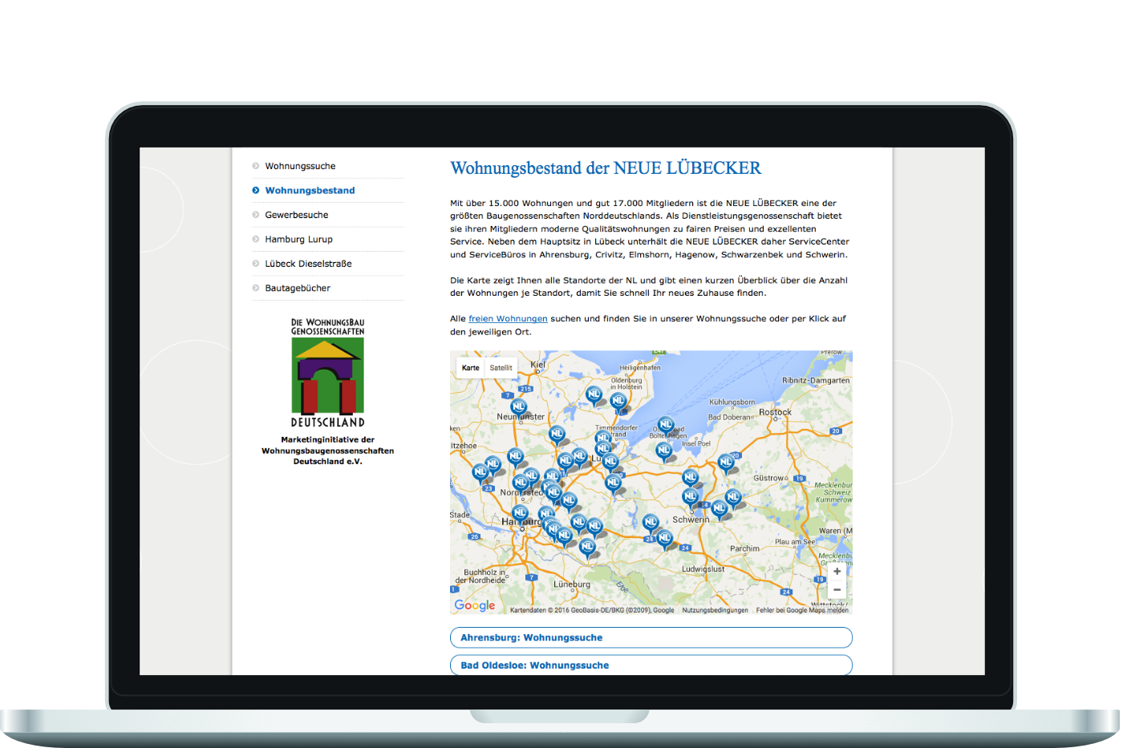This screenshot has height=748, width=1123.
Task: Open Bautagebücher sidebar entry
Action: tap(298, 288)
